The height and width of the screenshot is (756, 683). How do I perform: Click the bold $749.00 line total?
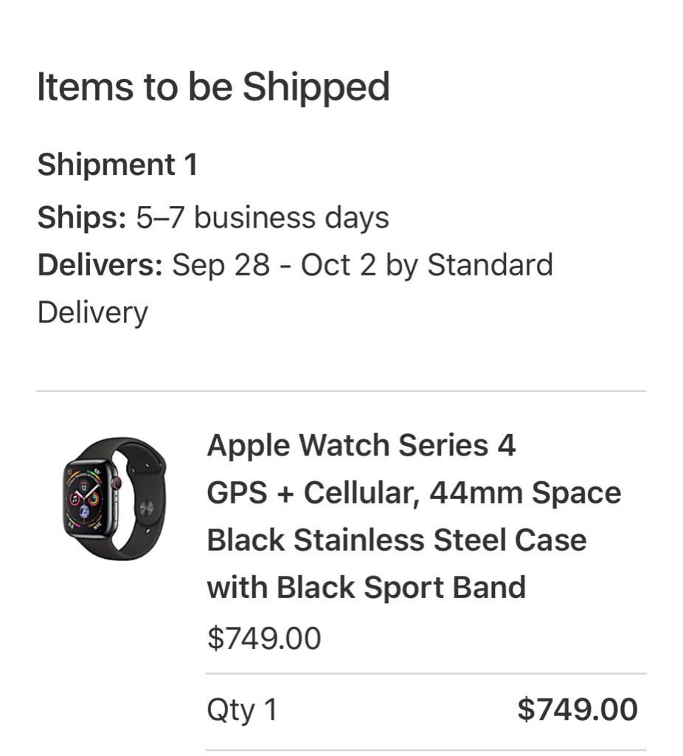(x=578, y=709)
